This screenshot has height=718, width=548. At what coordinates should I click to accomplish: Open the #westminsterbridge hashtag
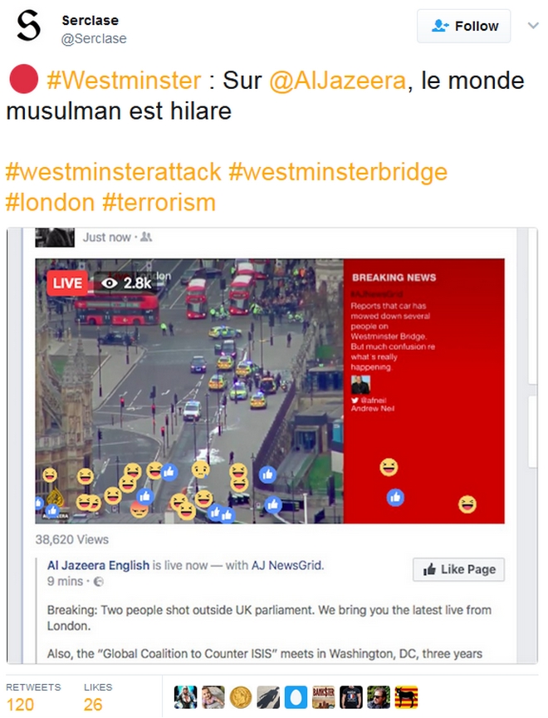point(338,173)
